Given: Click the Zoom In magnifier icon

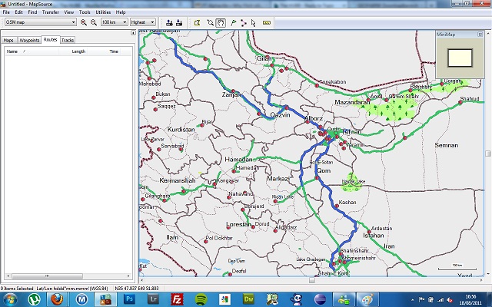Looking at the screenshot, I should coord(84,22).
